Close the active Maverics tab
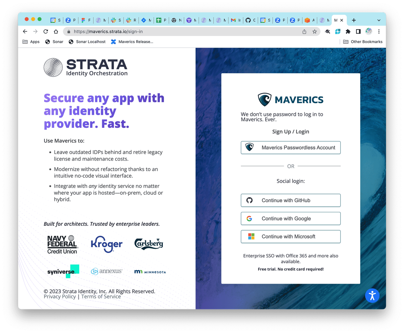Screen dimensions: 404x333 click(342, 20)
